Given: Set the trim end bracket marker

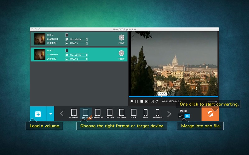Looking at the screenshot, I should [x=152, y=101].
